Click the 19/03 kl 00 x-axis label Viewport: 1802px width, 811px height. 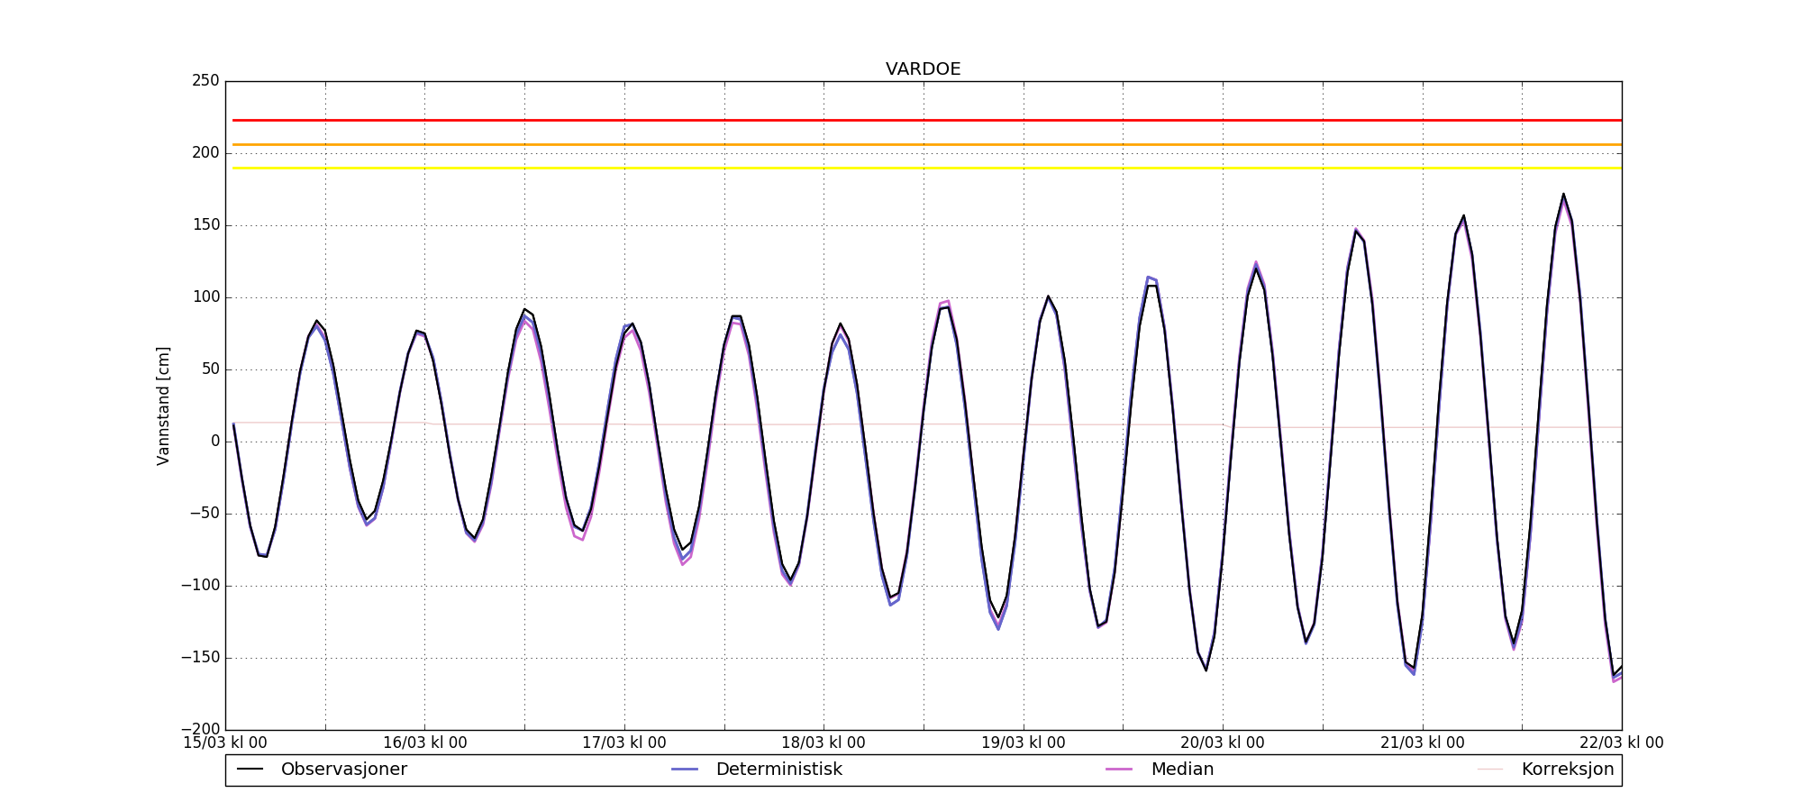1023,743
